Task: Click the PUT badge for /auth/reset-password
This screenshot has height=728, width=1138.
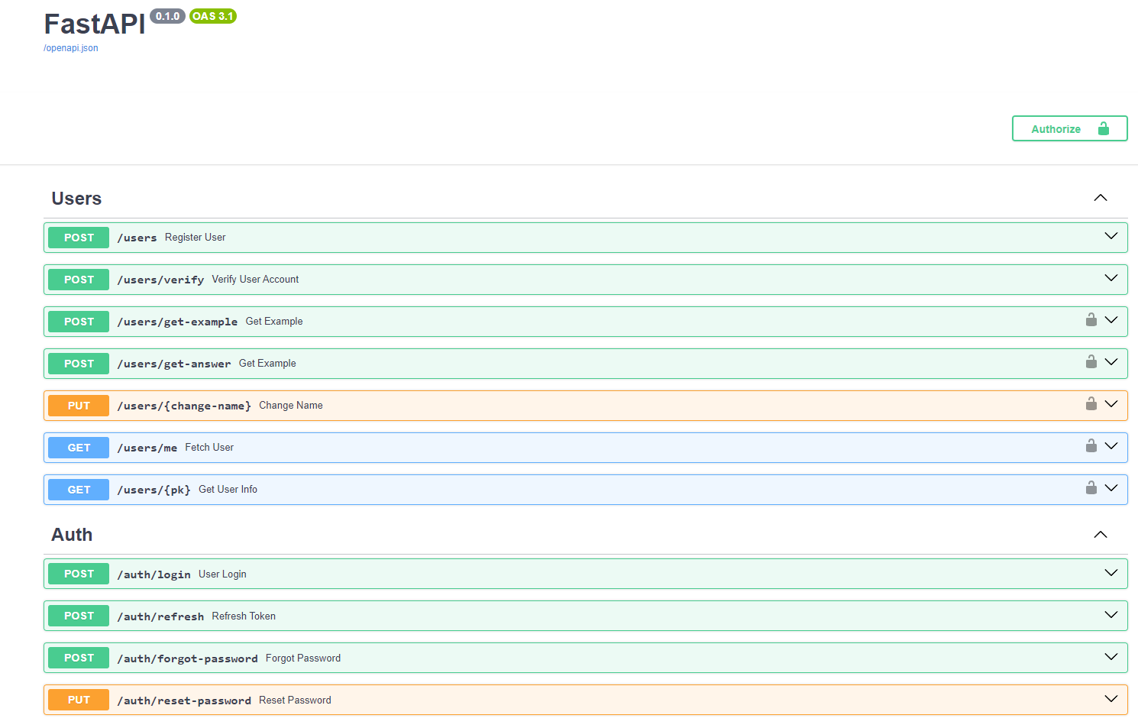Action: point(79,700)
